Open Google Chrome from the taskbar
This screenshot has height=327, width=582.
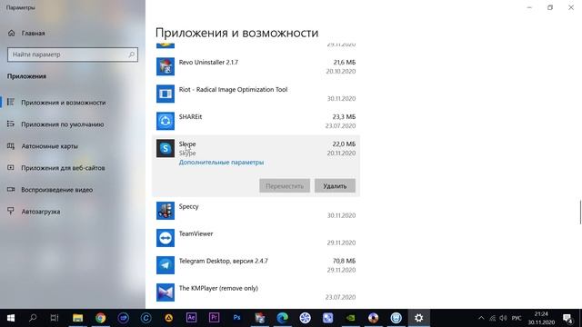(101, 318)
